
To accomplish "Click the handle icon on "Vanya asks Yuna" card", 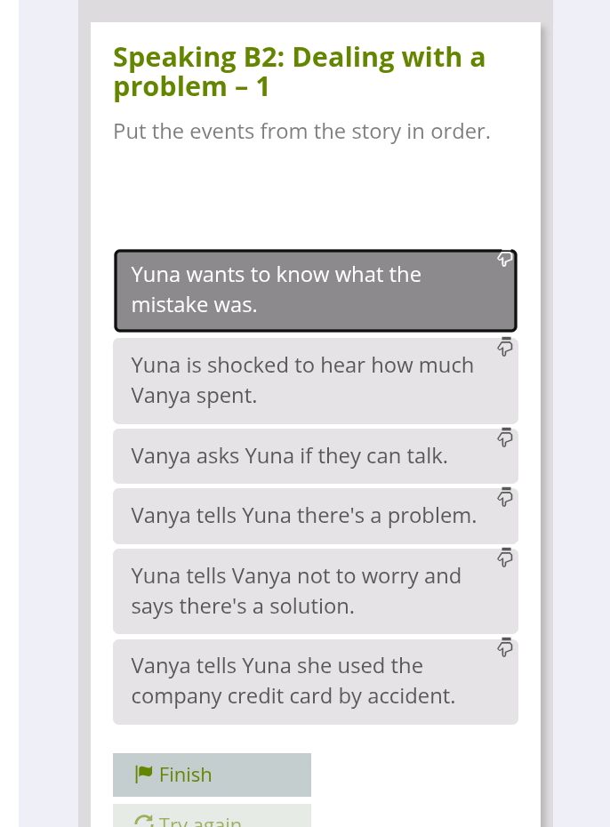I will click(504, 438).
